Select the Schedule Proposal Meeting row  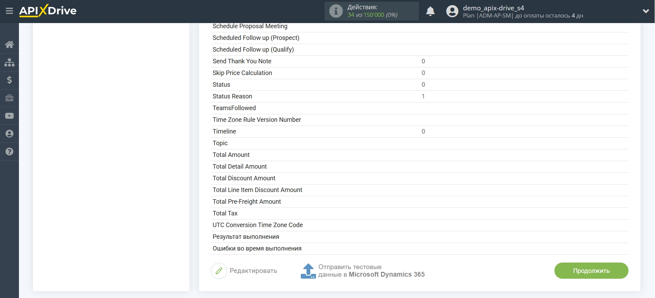pyautogui.click(x=419, y=26)
